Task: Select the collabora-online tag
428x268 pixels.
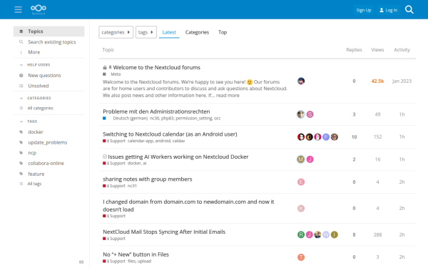Action: point(49,163)
